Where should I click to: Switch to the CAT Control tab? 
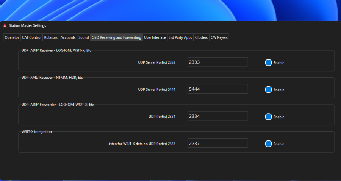click(x=31, y=37)
